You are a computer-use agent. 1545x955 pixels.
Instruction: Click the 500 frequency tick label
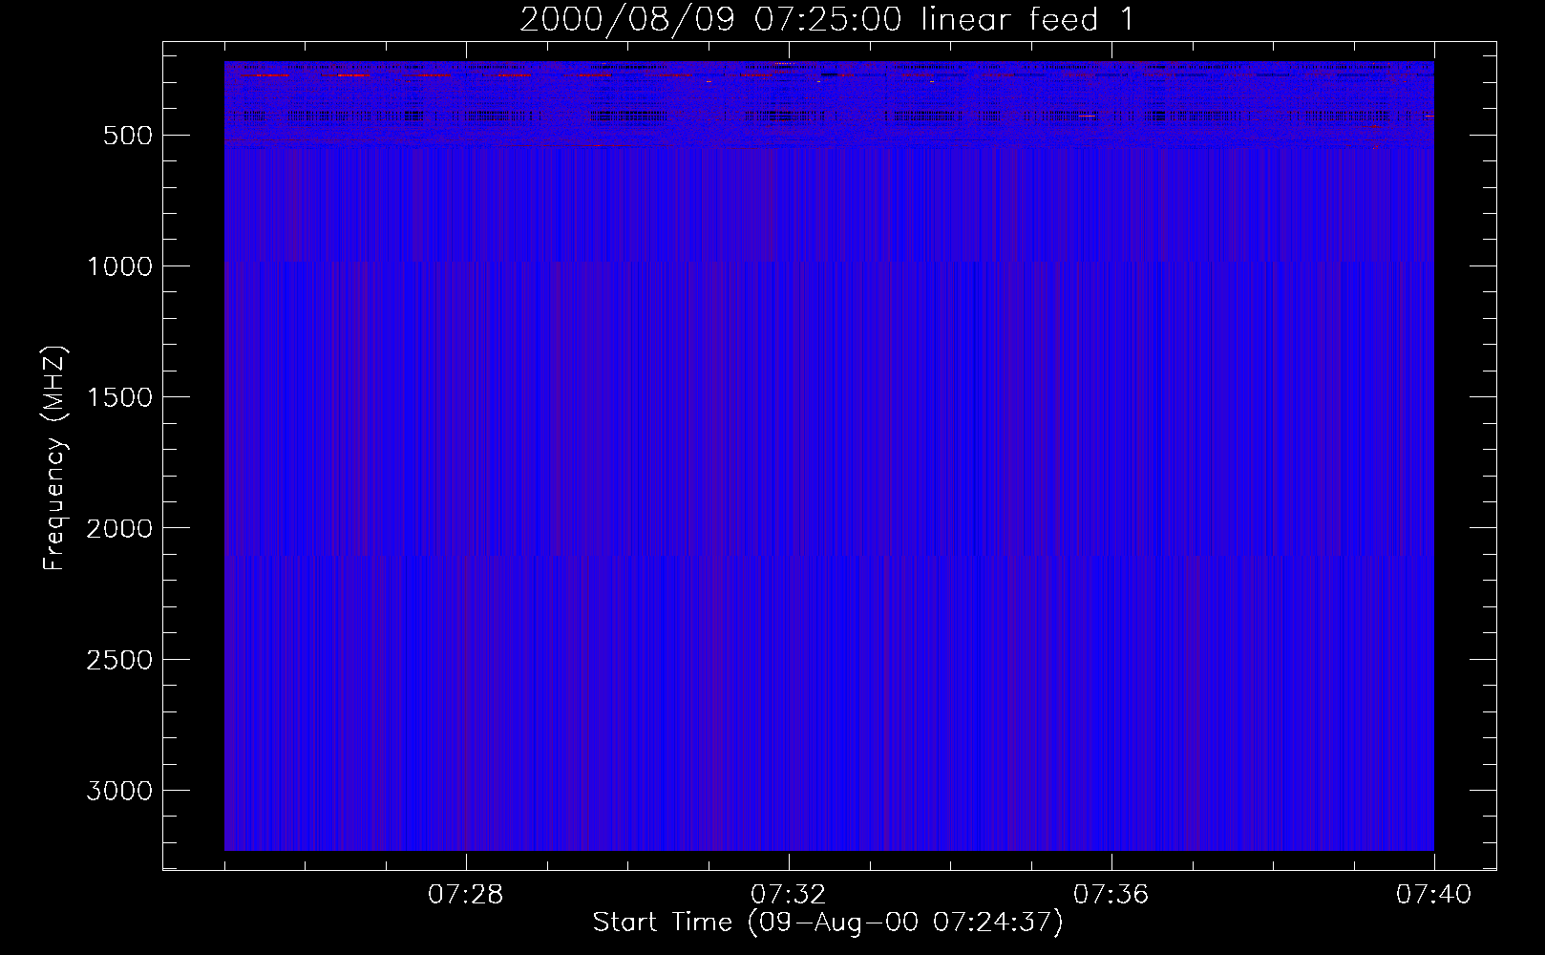coord(127,136)
